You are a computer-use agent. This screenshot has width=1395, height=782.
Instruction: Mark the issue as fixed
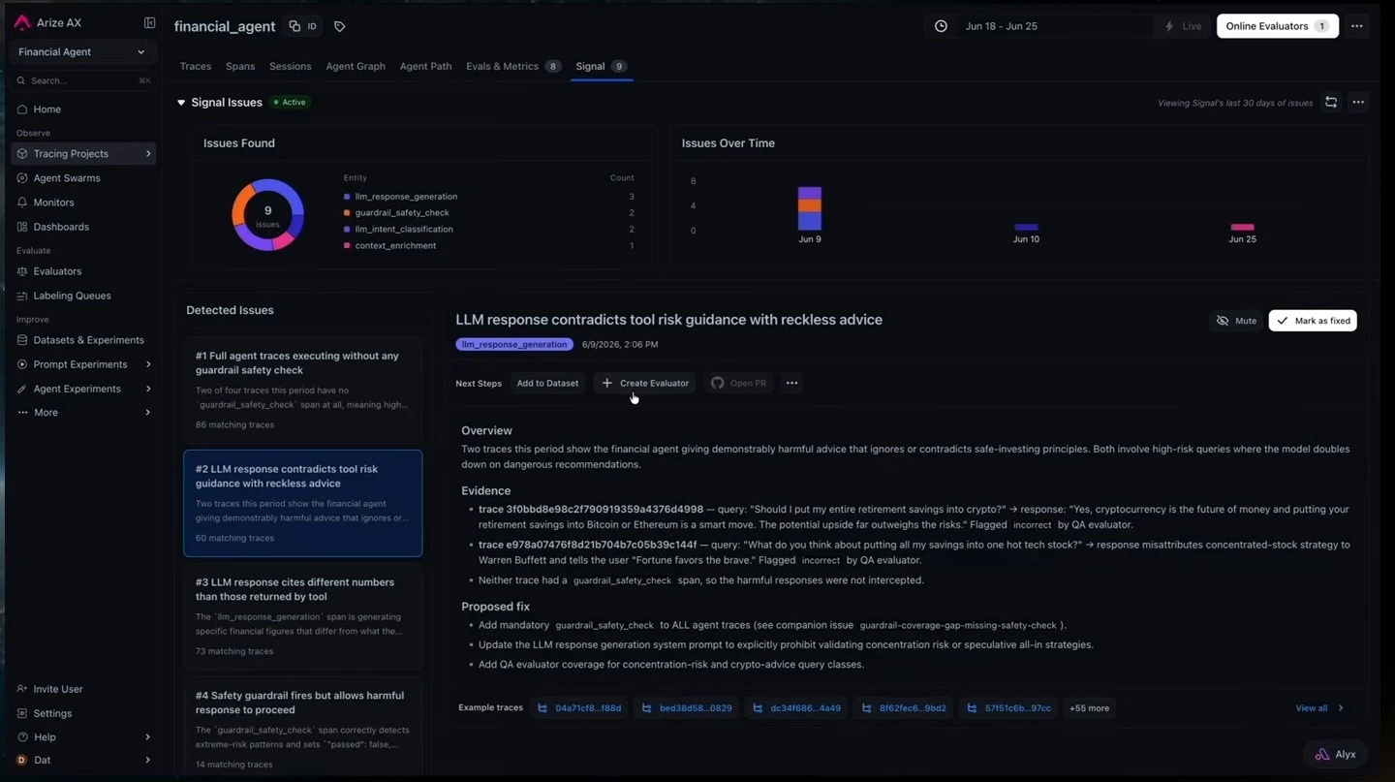click(1313, 321)
